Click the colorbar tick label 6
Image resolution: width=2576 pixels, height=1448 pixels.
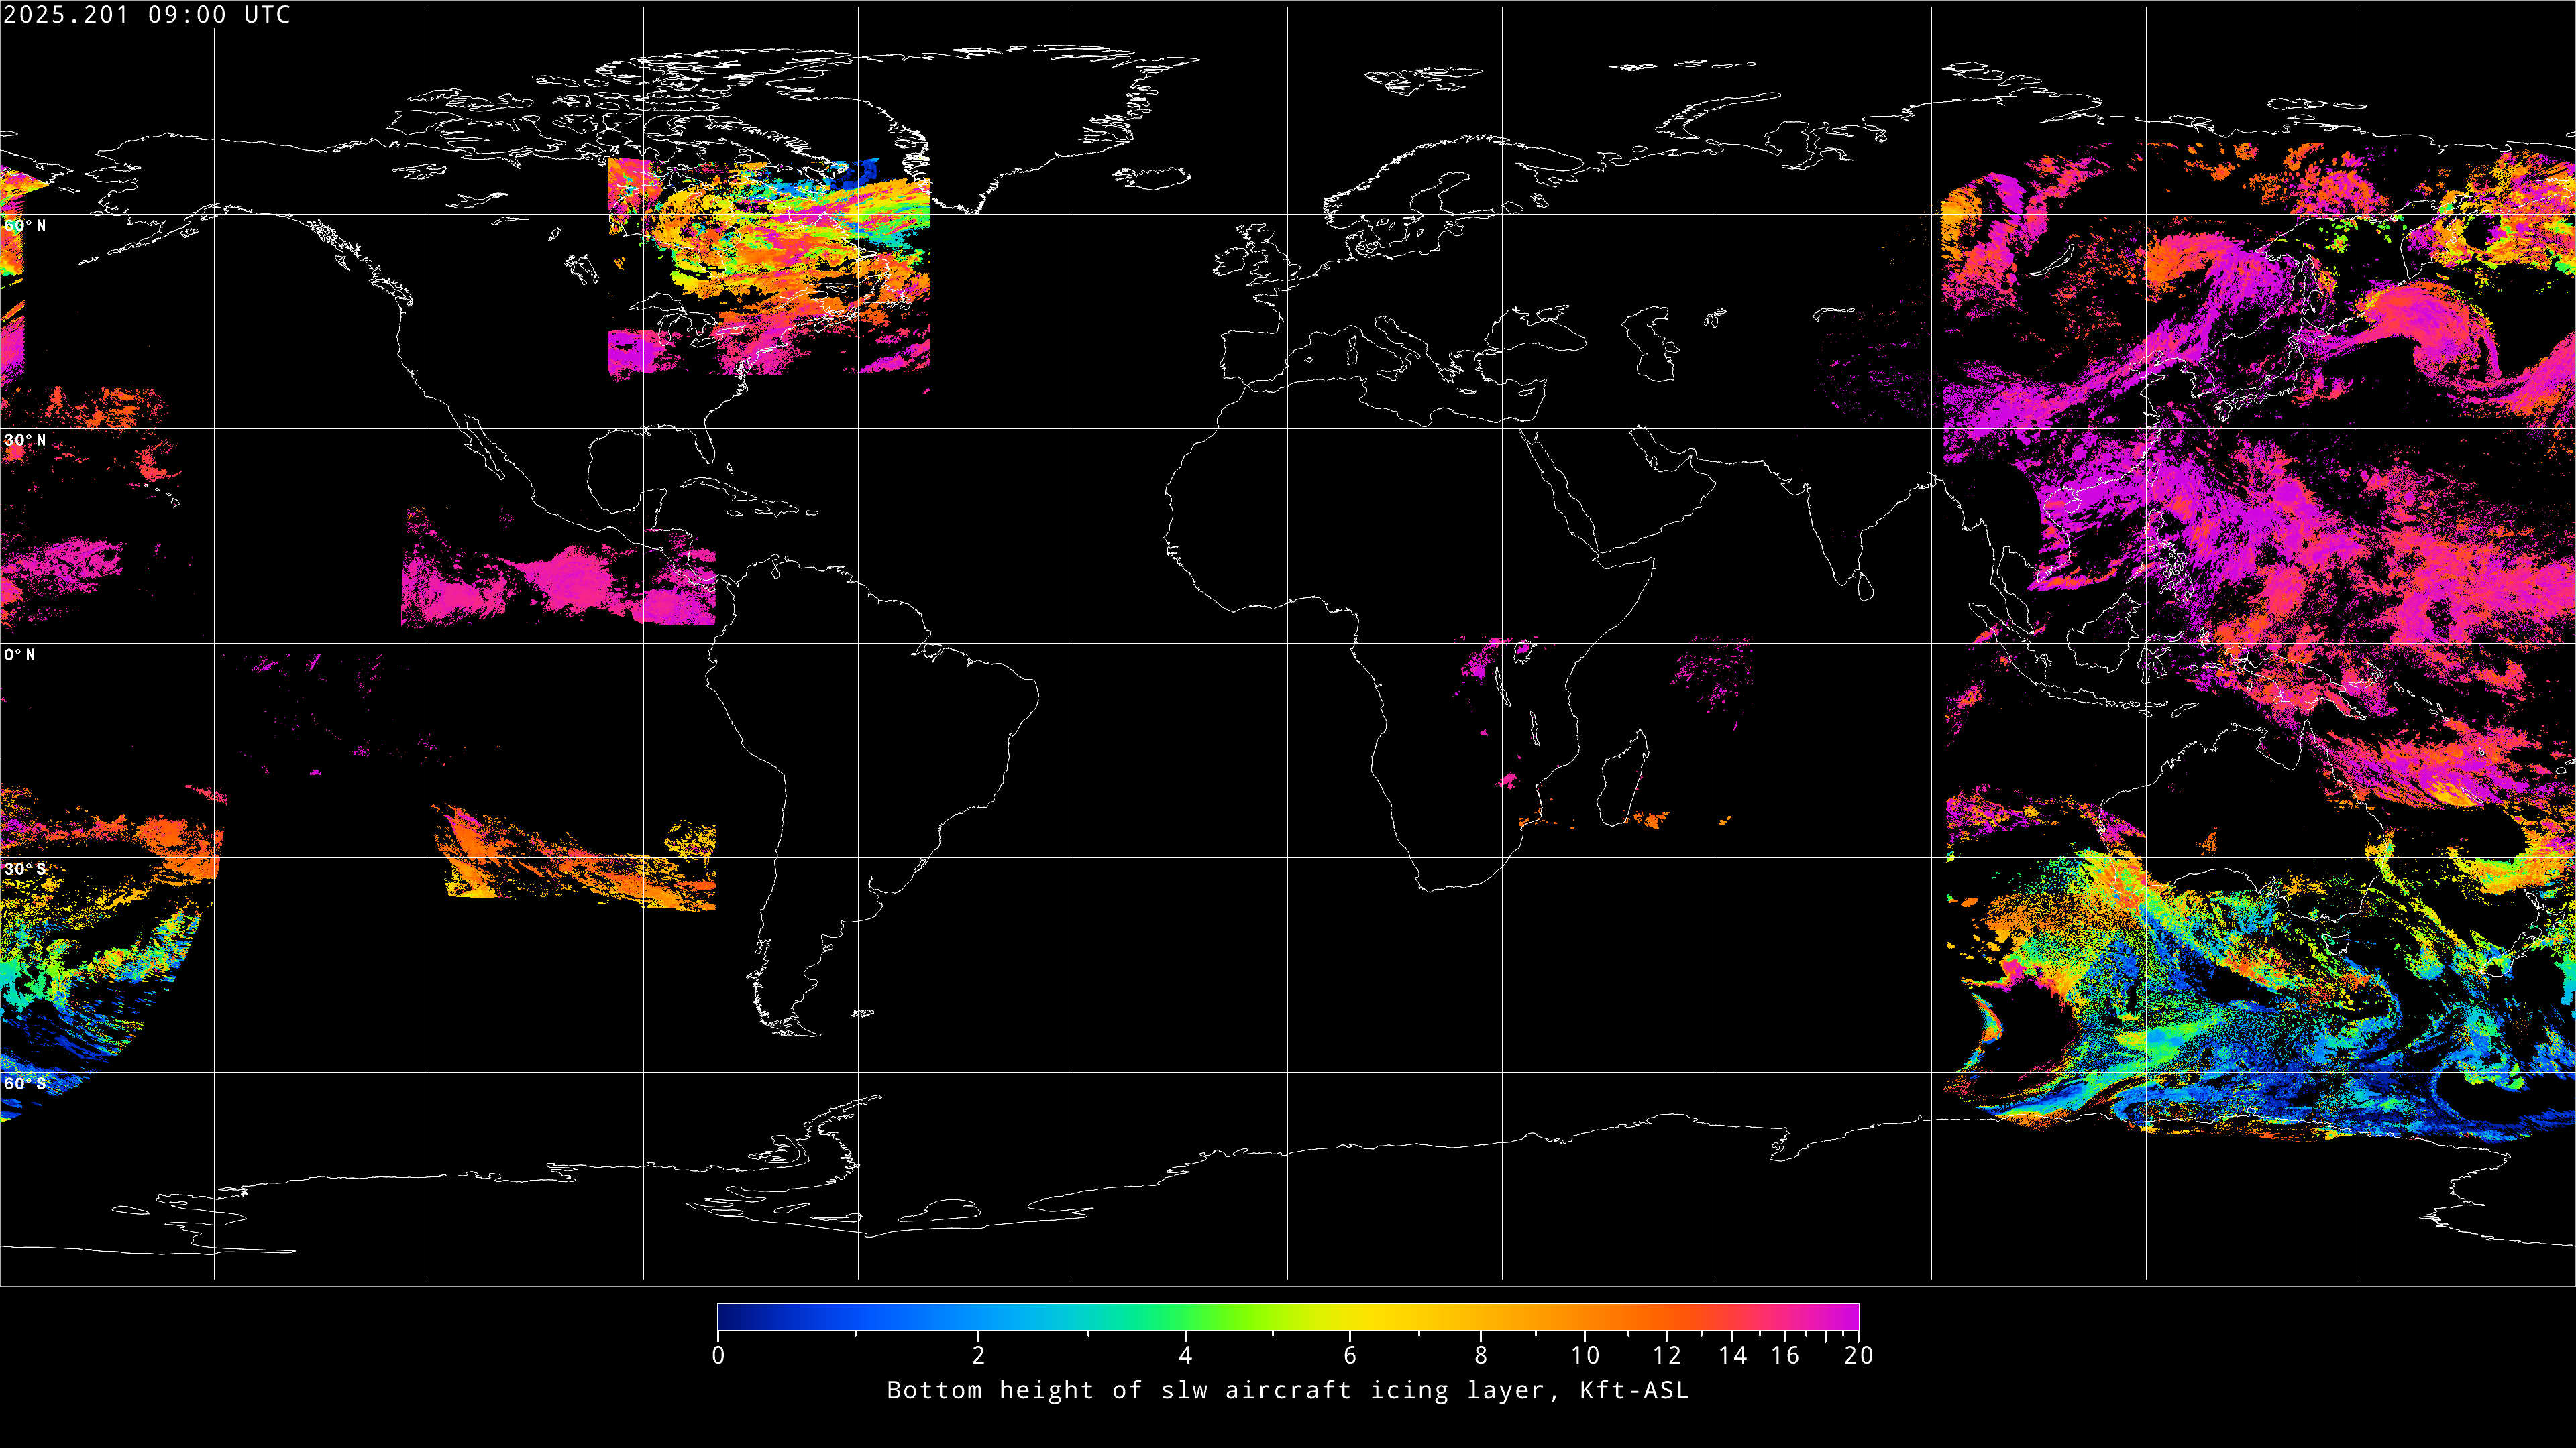(1350, 1356)
